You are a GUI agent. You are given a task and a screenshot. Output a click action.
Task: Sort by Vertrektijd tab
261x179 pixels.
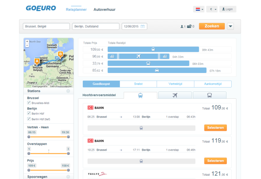click(x=176, y=84)
